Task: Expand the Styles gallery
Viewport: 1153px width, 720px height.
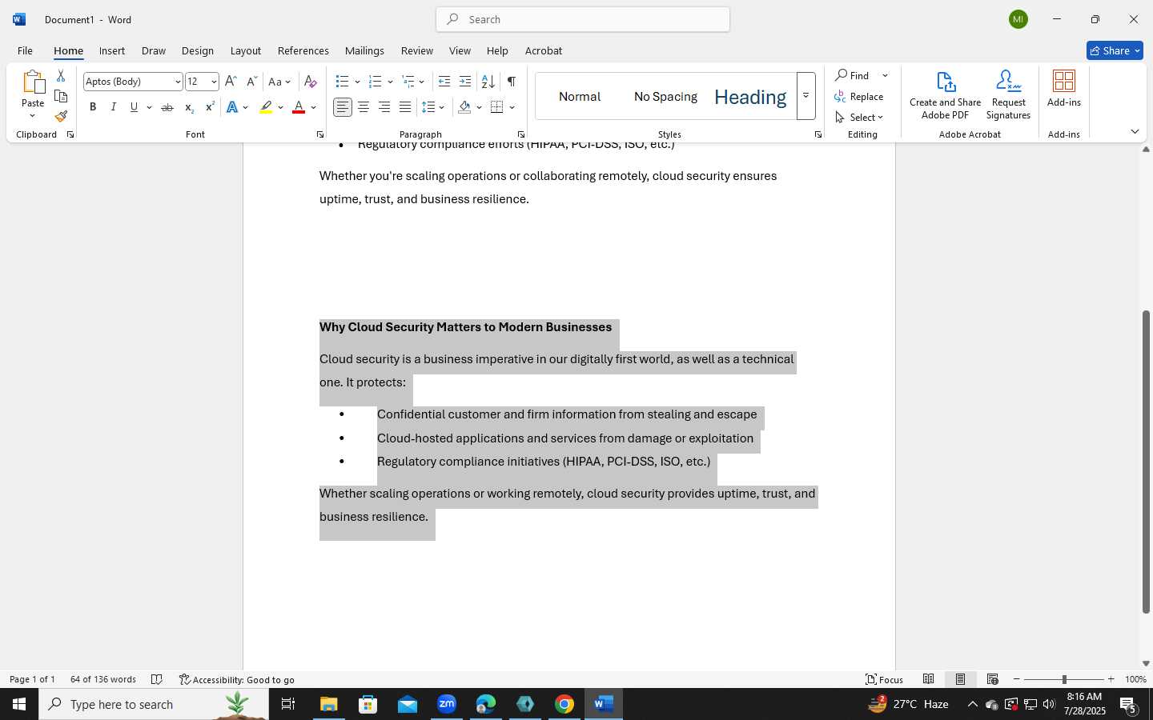Action: (806, 96)
